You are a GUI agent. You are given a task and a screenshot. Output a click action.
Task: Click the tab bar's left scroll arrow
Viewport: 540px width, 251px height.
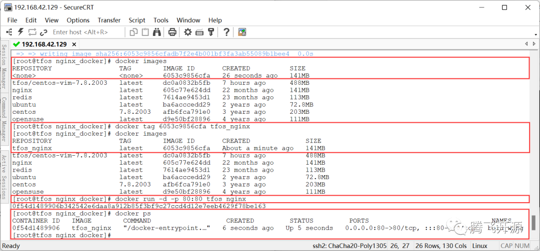[526, 44]
